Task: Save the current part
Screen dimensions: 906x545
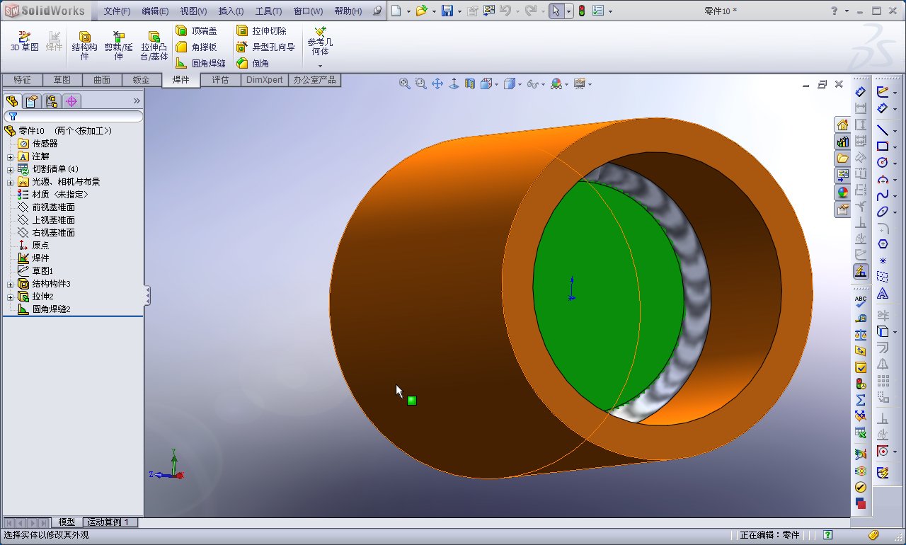Action: 447,11
